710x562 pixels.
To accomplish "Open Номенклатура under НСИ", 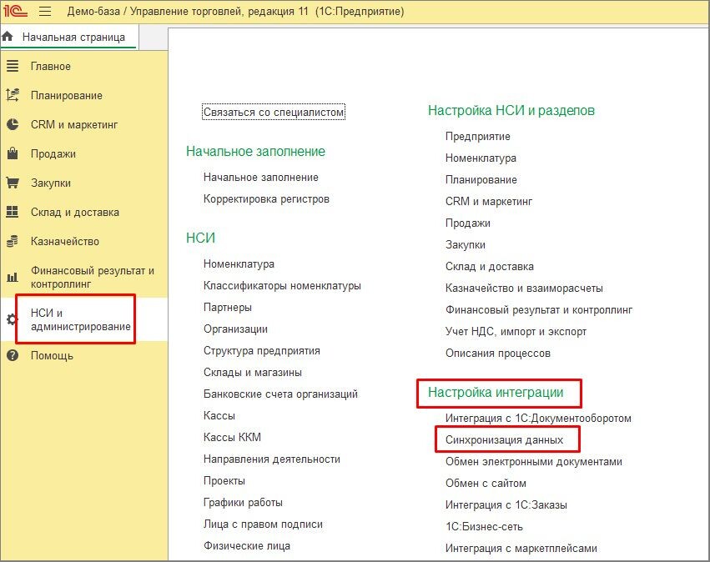I will click(x=239, y=263).
